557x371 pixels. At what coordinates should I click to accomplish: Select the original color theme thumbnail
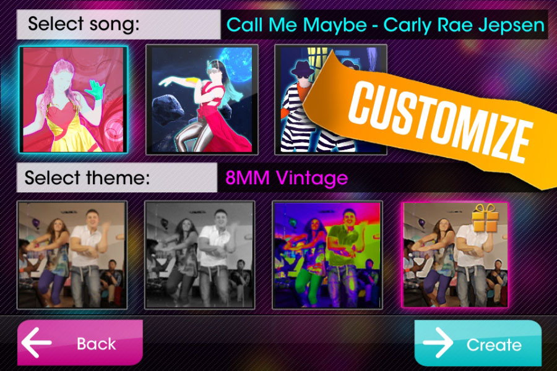point(72,255)
